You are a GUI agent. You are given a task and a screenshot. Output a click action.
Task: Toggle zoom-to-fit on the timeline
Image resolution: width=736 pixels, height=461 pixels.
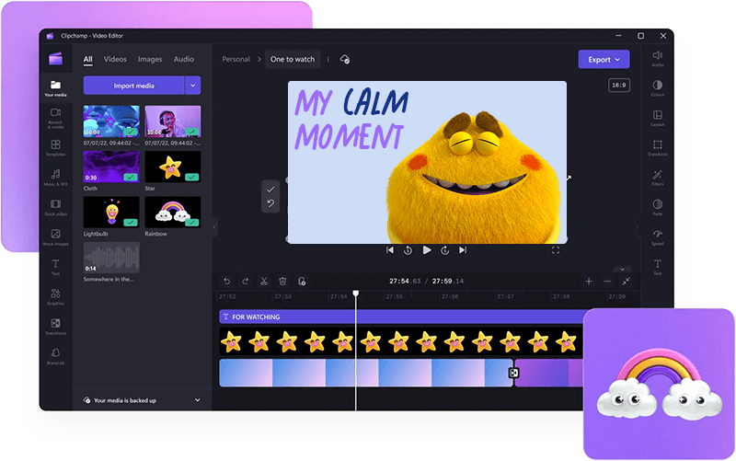626,281
